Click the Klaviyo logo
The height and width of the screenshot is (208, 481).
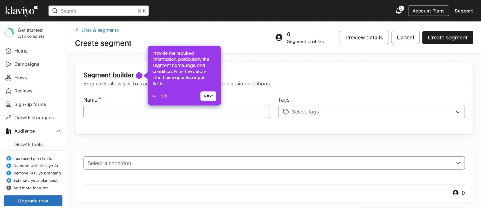point(21,11)
